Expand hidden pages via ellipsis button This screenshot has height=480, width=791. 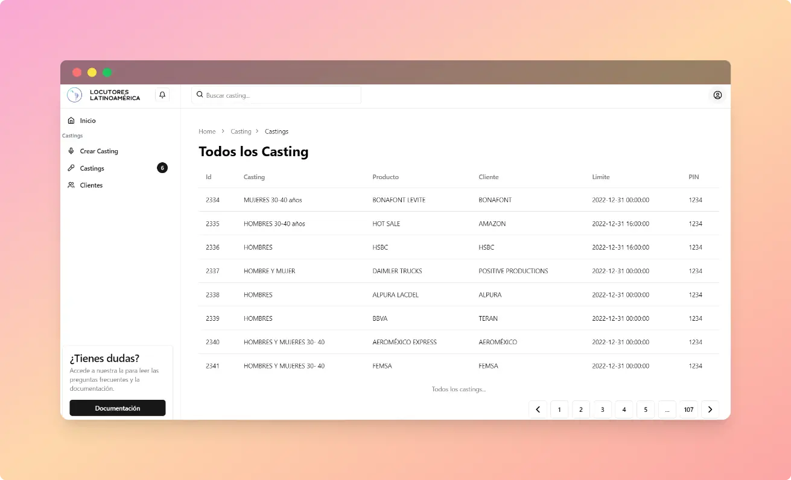tap(667, 409)
